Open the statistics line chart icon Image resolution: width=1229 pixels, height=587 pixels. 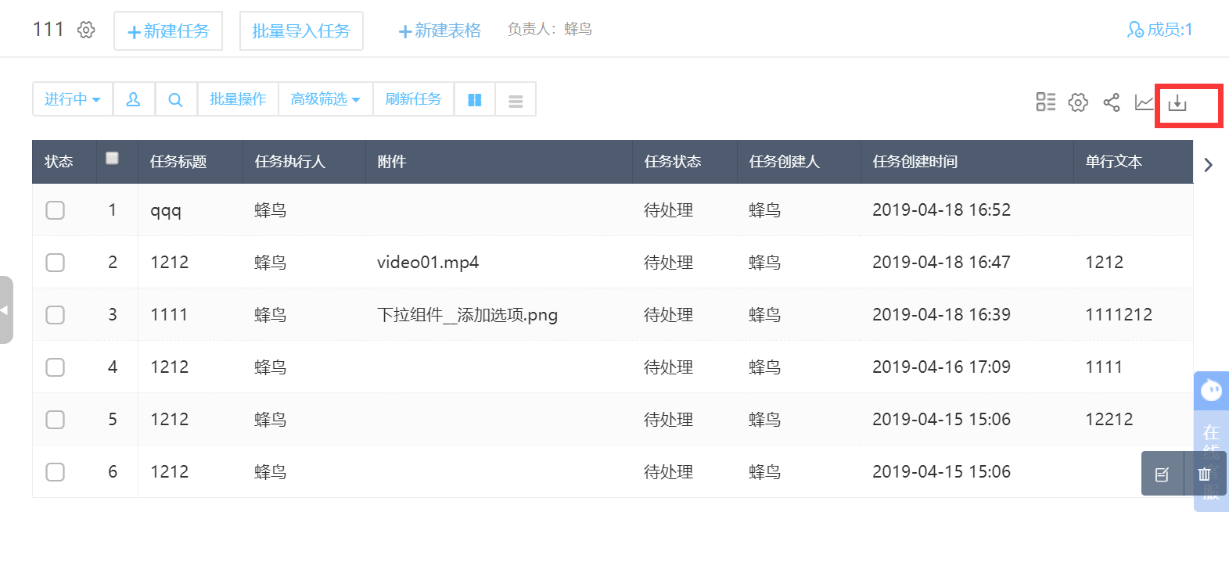coord(1144,102)
